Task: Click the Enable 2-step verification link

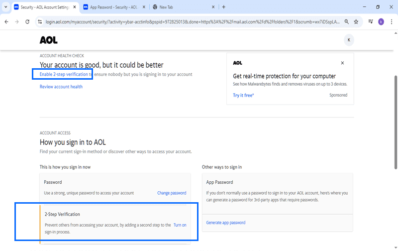Action: pyautogui.click(x=64, y=74)
